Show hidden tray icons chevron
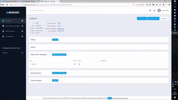Image resolution: width=178 pixels, height=100 pixels. tap(173, 80)
